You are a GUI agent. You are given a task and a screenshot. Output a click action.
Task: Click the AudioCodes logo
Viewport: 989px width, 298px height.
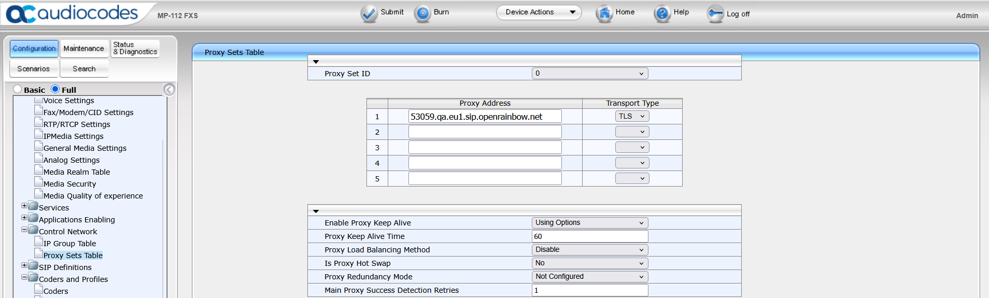pos(72,13)
